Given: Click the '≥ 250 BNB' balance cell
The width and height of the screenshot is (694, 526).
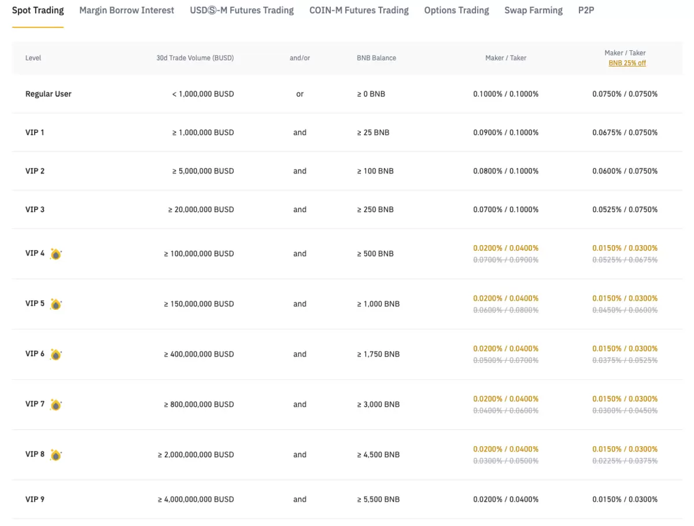Looking at the screenshot, I should click(x=375, y=209).
